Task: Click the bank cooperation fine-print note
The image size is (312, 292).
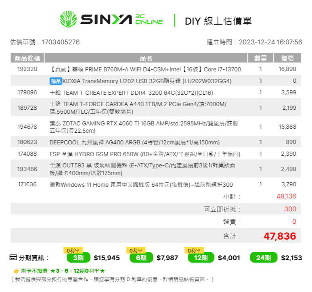Action: [x=112, y=279]
